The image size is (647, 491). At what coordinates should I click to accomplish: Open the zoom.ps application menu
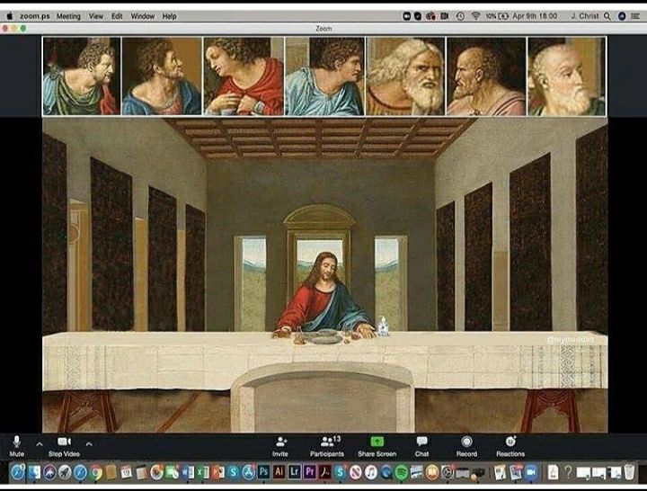[x=35, y=16]
